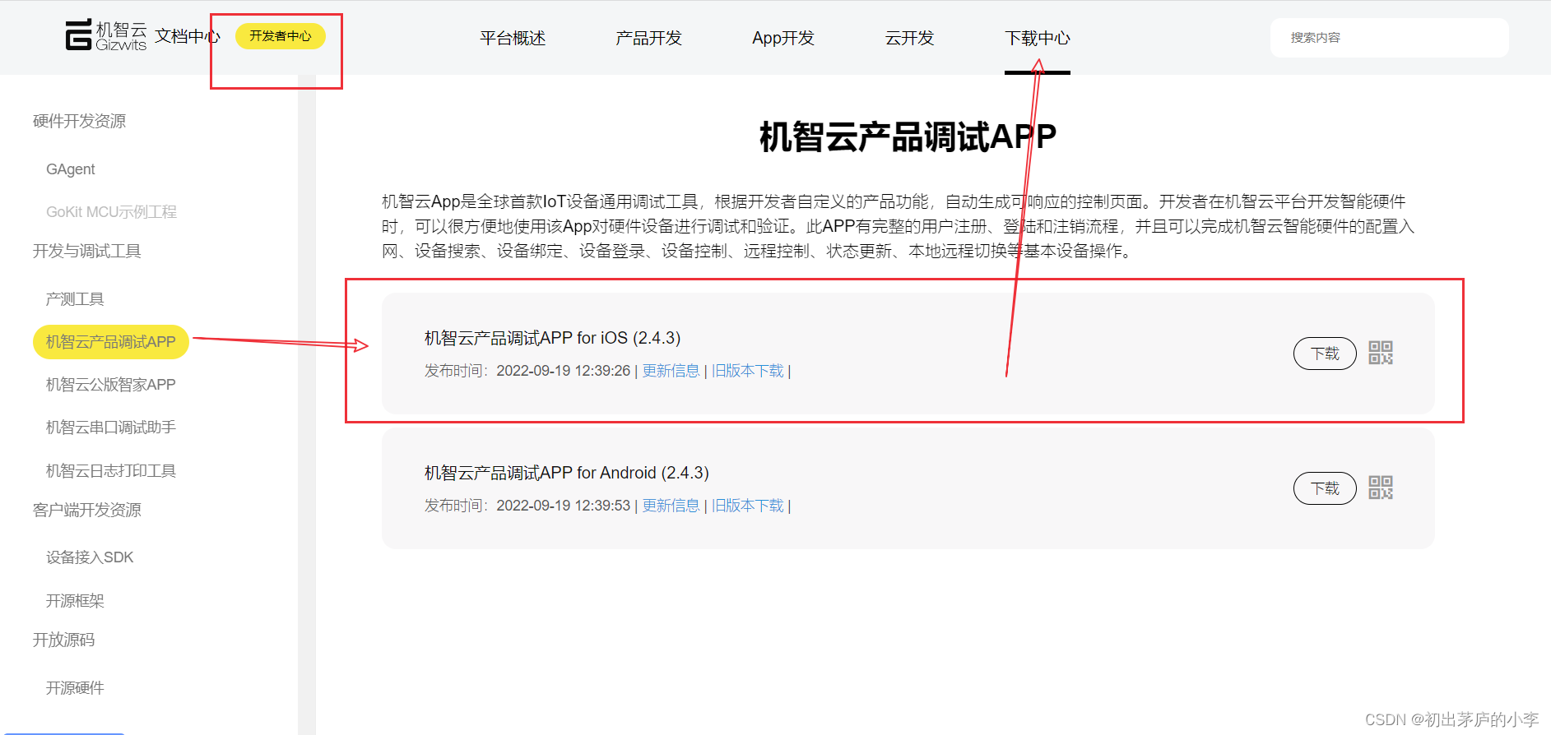1551x735 pixels.
Task: Switch to the App开发 tab
Action: (x=783, y=38)
